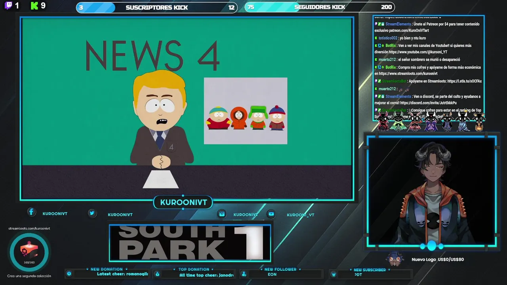Image resolution: width=507 pixels, height=285 pixels.
Task: Open the Instagram camera icon
Action: click(x=222, y=214)
